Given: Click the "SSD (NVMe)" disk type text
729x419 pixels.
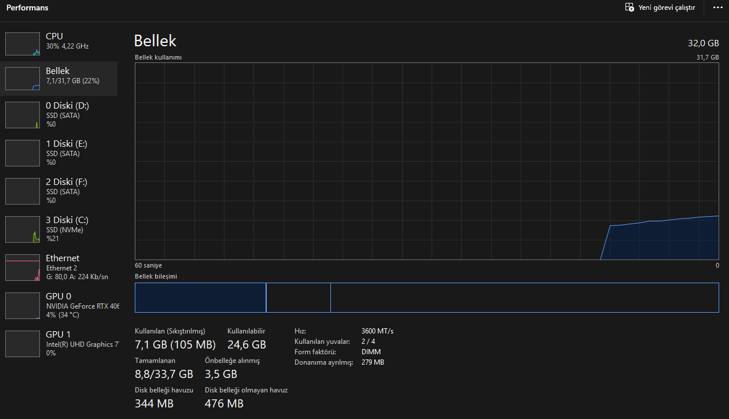Looking at the screenshot, I should click(65, 230).
